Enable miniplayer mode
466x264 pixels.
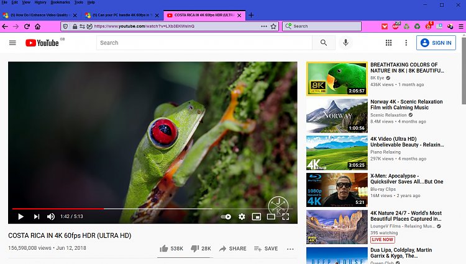coord(257,217)
